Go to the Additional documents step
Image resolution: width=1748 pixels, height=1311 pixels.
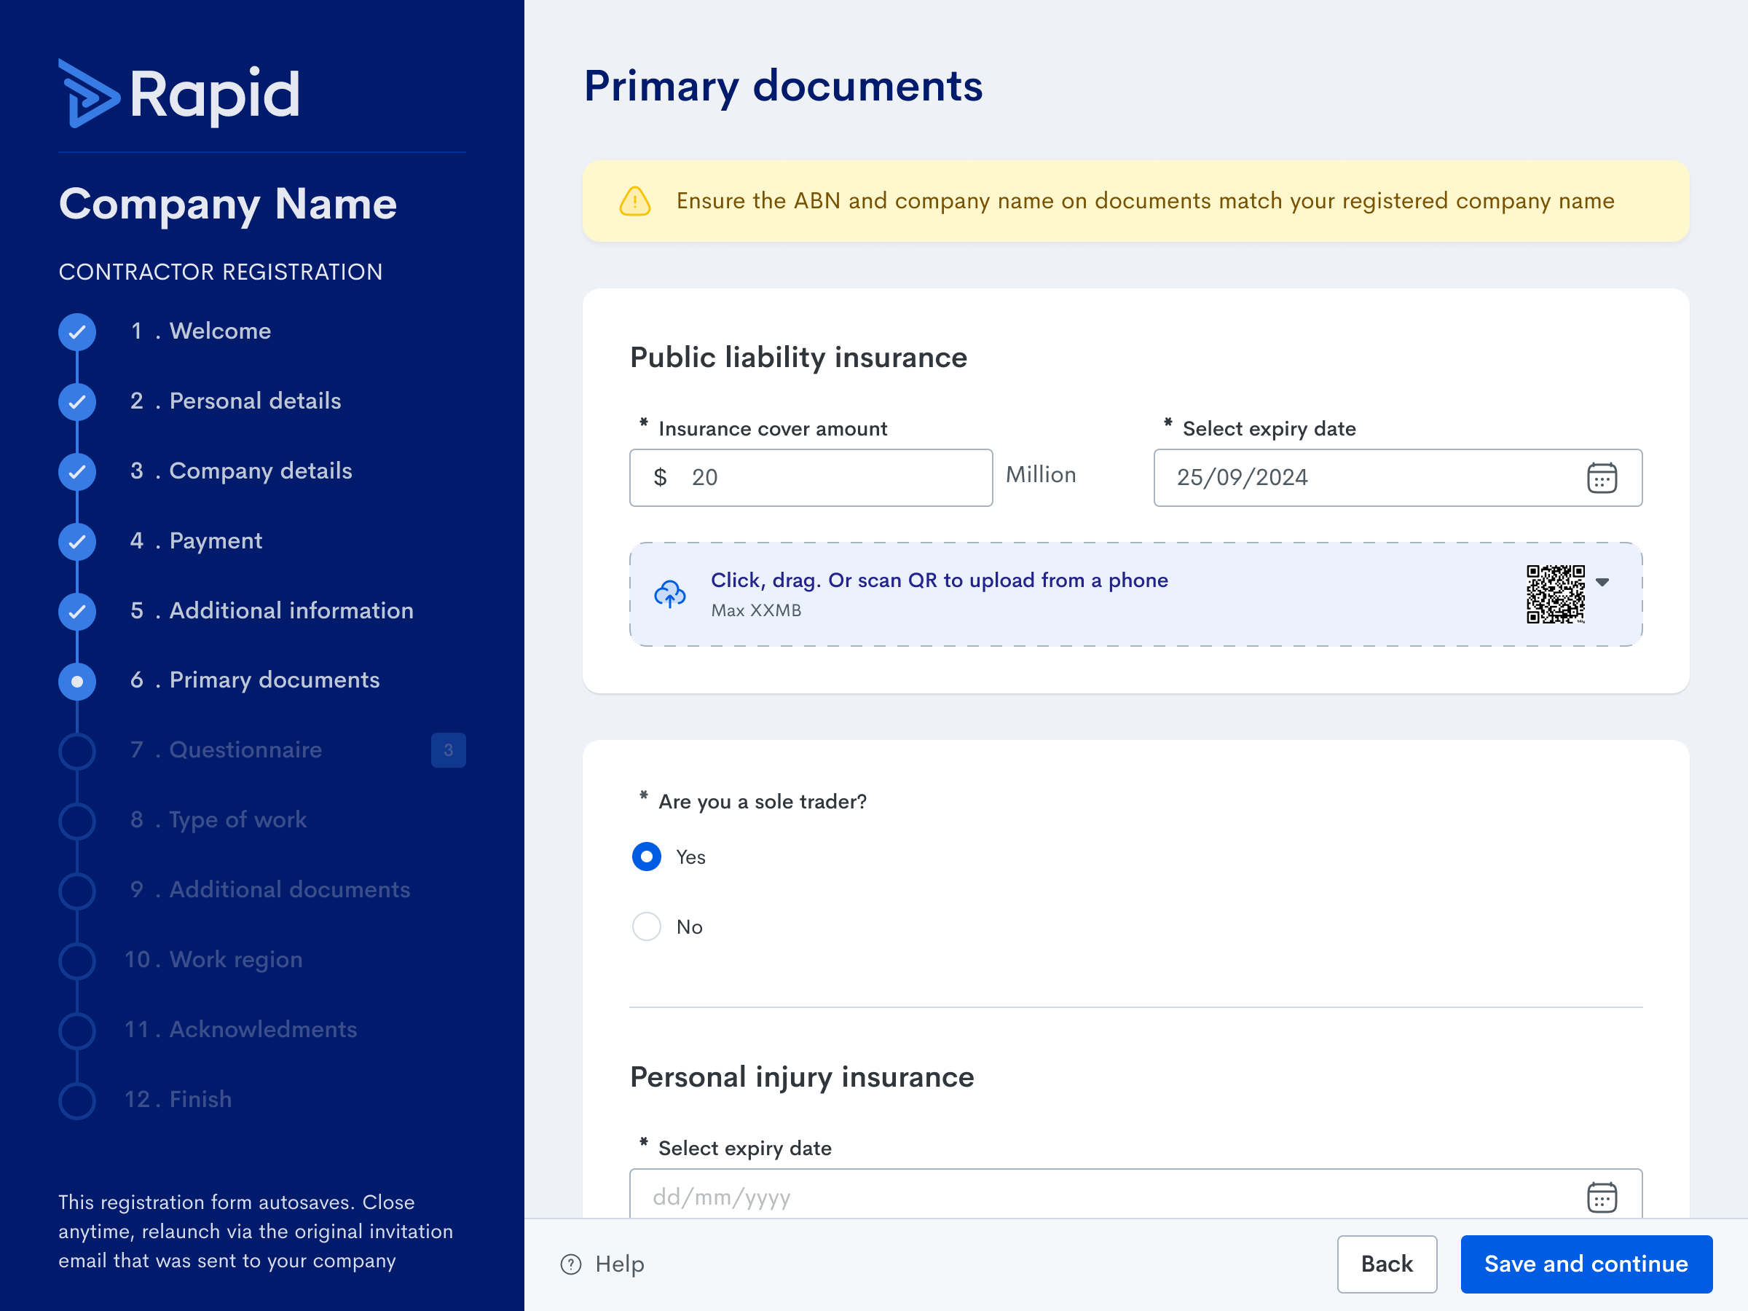click(x=269, y=890)
